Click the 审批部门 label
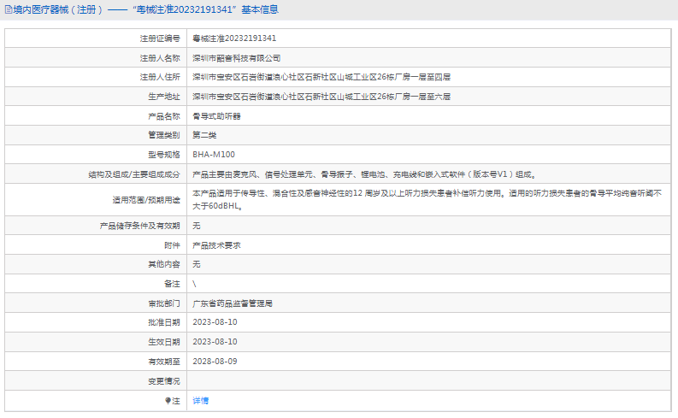Viewport: 678px width, 418px height. point(164,303)
